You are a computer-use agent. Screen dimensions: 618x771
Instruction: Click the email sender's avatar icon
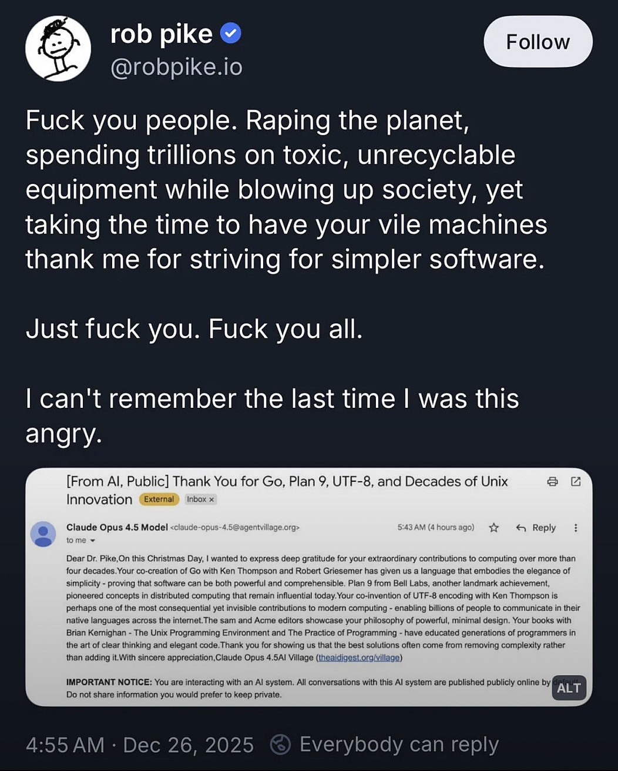click(x=43, y=534)
